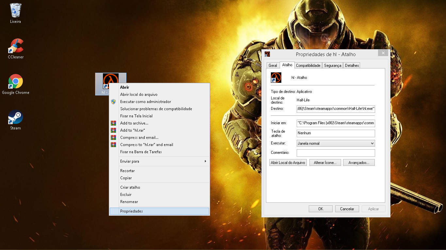This screenshot has height=250, width=446.
Task: Click the WinRAR icon beside Add to "hl.rar"
Action: (x=113, y=130)
